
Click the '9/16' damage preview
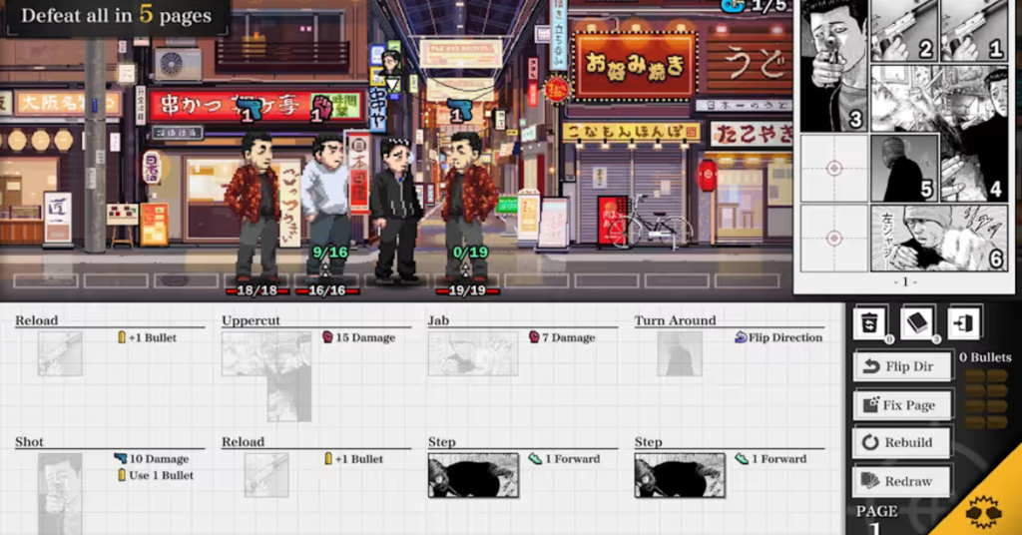tap(329, 253)
